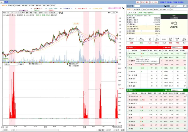Click the 主力 button in top bar
The image size is (188, 132).
click(151, 2)
